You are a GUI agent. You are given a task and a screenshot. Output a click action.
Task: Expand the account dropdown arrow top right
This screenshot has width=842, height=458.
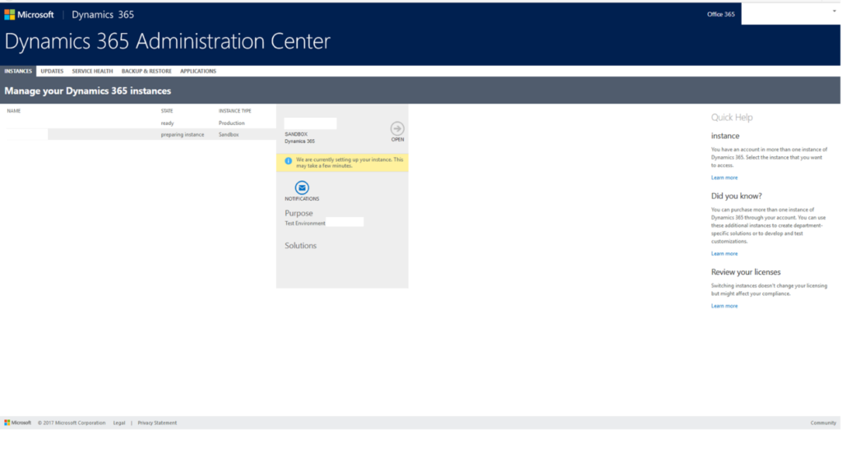pyautogui.click(x=834, y=12)
